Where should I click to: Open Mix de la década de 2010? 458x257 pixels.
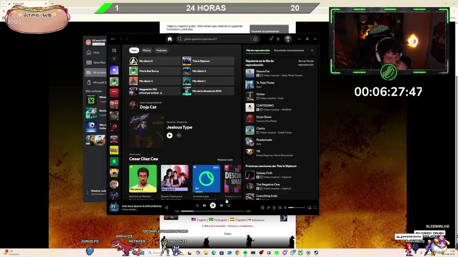point(208,91)
